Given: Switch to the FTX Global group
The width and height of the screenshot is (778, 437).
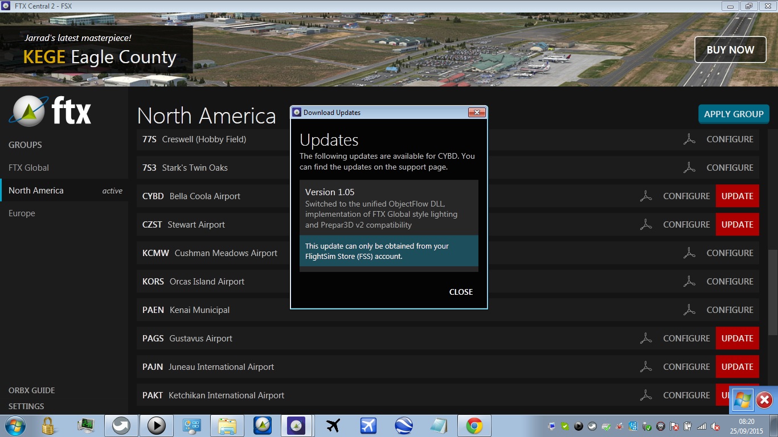Looking at the screenshot, I should [28, 168].
